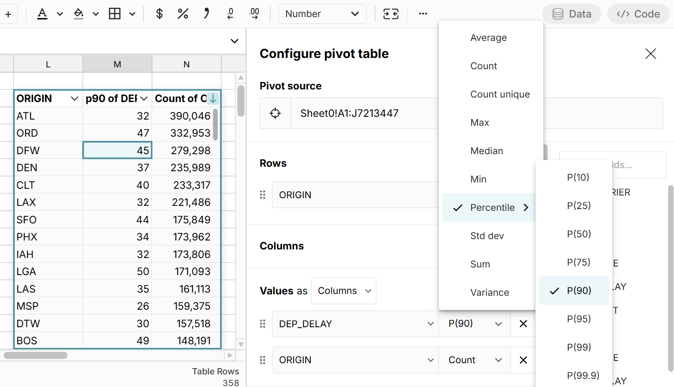
Task: Click the Code button
Action: [638, 14]
